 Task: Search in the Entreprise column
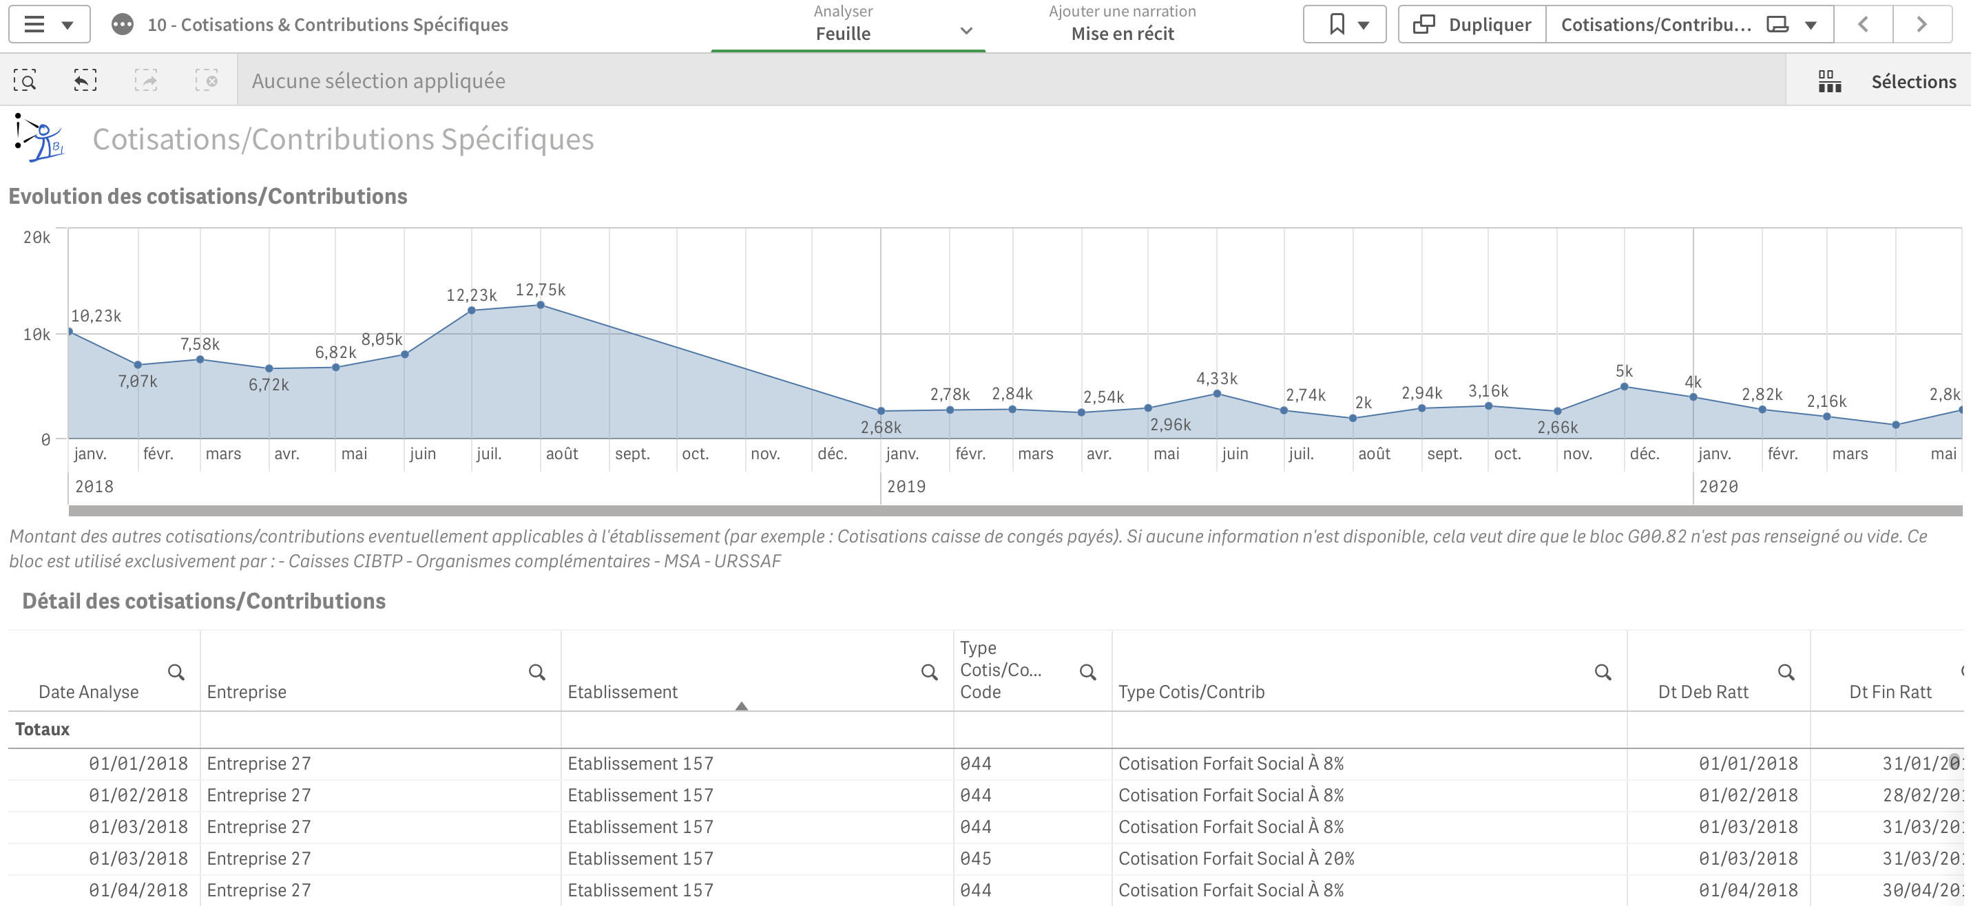click(x=537, y=672)
